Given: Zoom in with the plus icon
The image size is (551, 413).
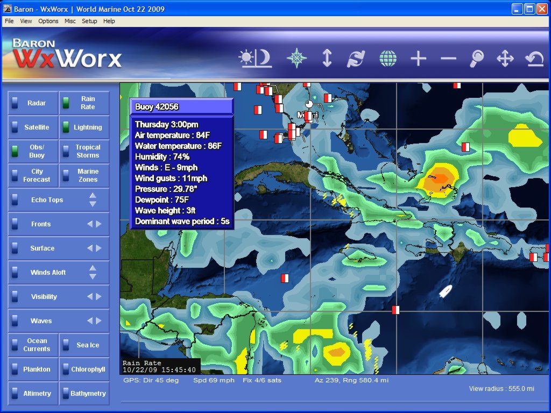Looking at the screenshot, I should [419, 58].
